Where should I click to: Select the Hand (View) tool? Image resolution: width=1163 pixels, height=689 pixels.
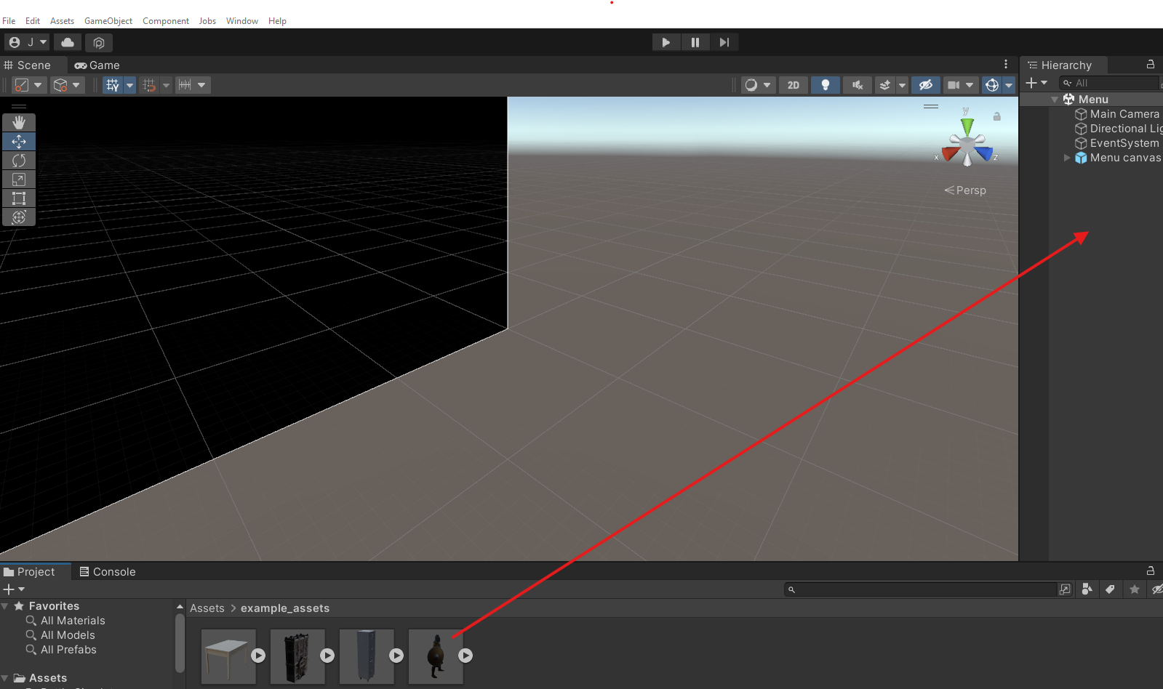tap(19, 123)
